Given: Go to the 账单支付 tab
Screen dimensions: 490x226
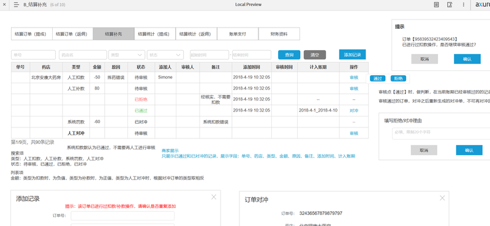Looking at the screenshot, I should click(x=238, y=34).
